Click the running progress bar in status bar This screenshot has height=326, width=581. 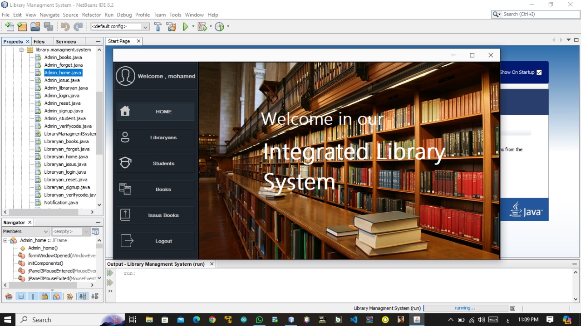[x=465, y=308]
